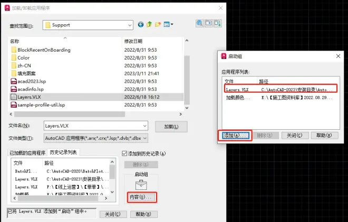Click the back navigation arrow icon

point(140,24)
